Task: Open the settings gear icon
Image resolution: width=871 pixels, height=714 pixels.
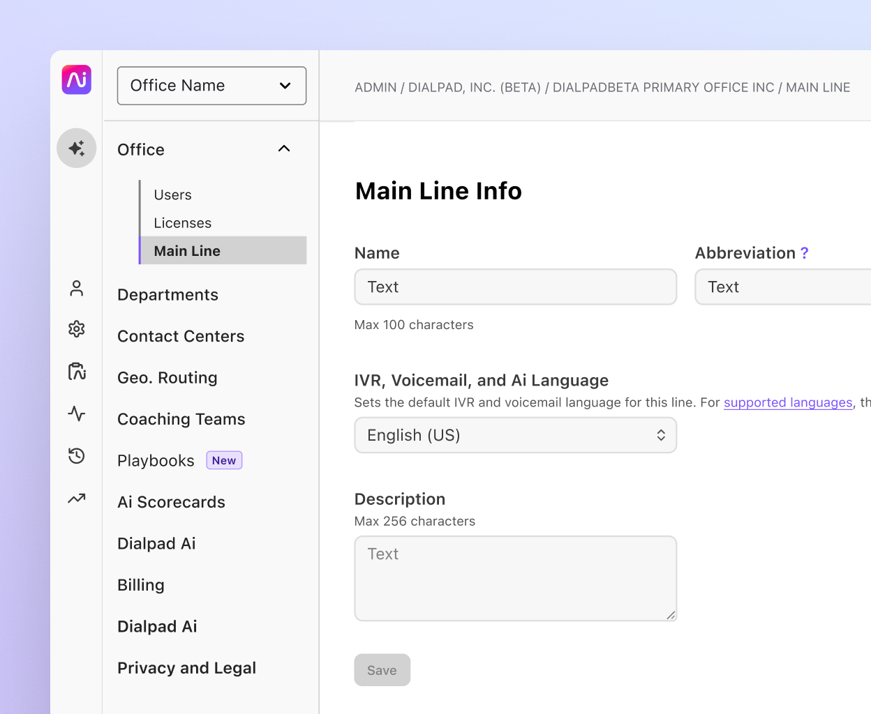Action: pos(76,330)
